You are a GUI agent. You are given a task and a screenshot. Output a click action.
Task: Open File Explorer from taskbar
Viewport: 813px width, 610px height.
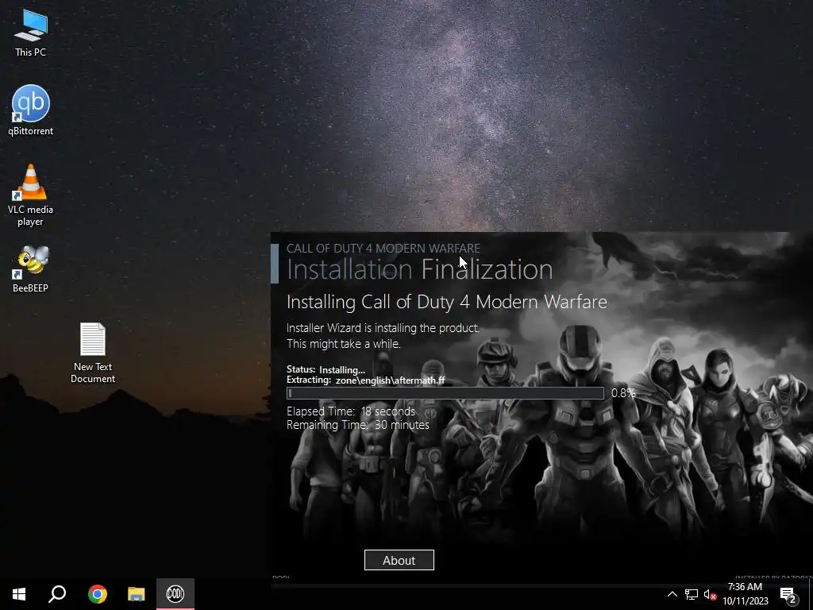click(x=137, y=594)
